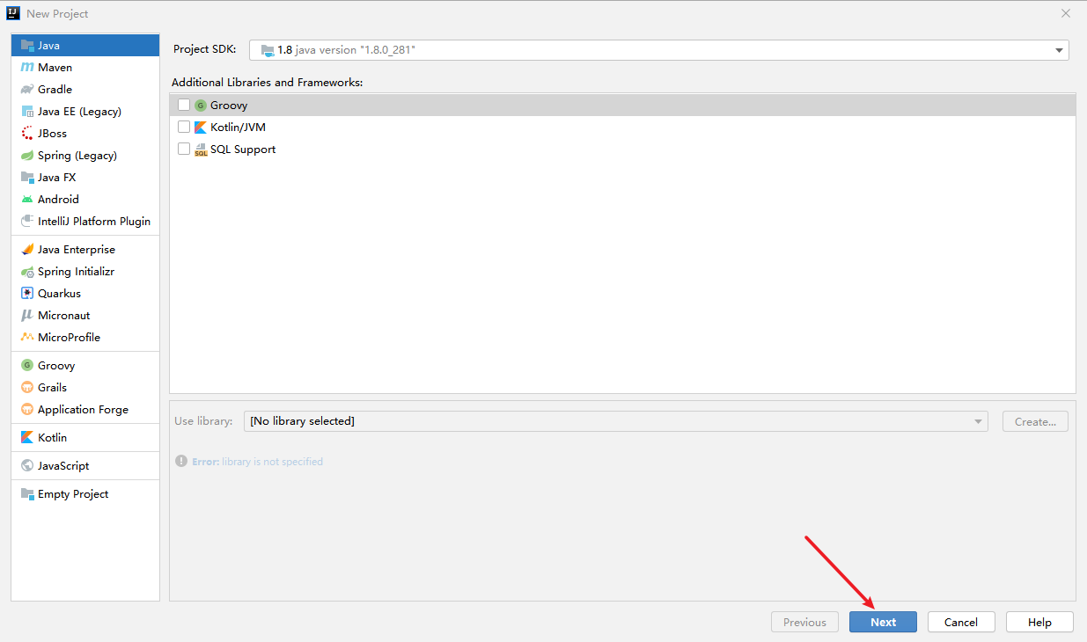Select Maven project type label
Image resolution: width=1087 pixels, height=642 pixels.
(55, 67)
